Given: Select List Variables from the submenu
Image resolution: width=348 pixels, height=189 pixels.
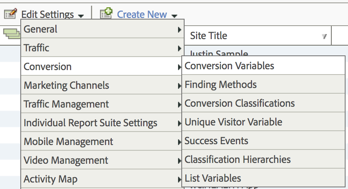Looking at the screenshot, I should tap(213, 178).
